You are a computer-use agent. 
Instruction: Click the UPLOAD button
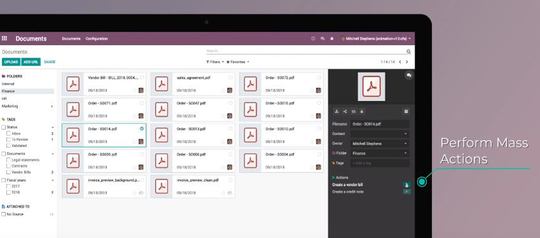click(x=11, y=62)
